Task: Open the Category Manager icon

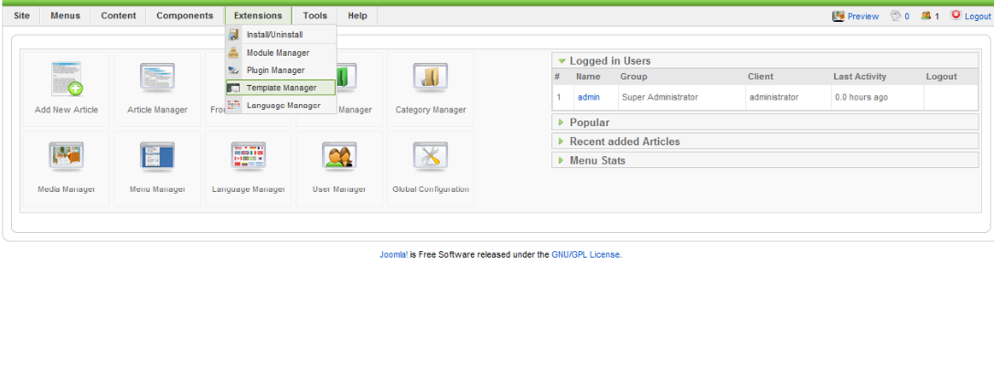Action: (431, 79)
